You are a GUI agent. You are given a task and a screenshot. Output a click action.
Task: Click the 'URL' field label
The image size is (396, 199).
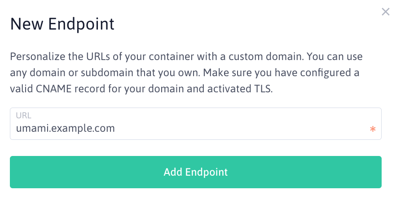[x=23, y=116]
